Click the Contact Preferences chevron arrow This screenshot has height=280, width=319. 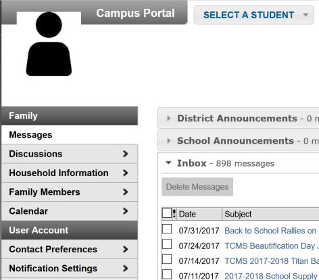tap(126, 249)
